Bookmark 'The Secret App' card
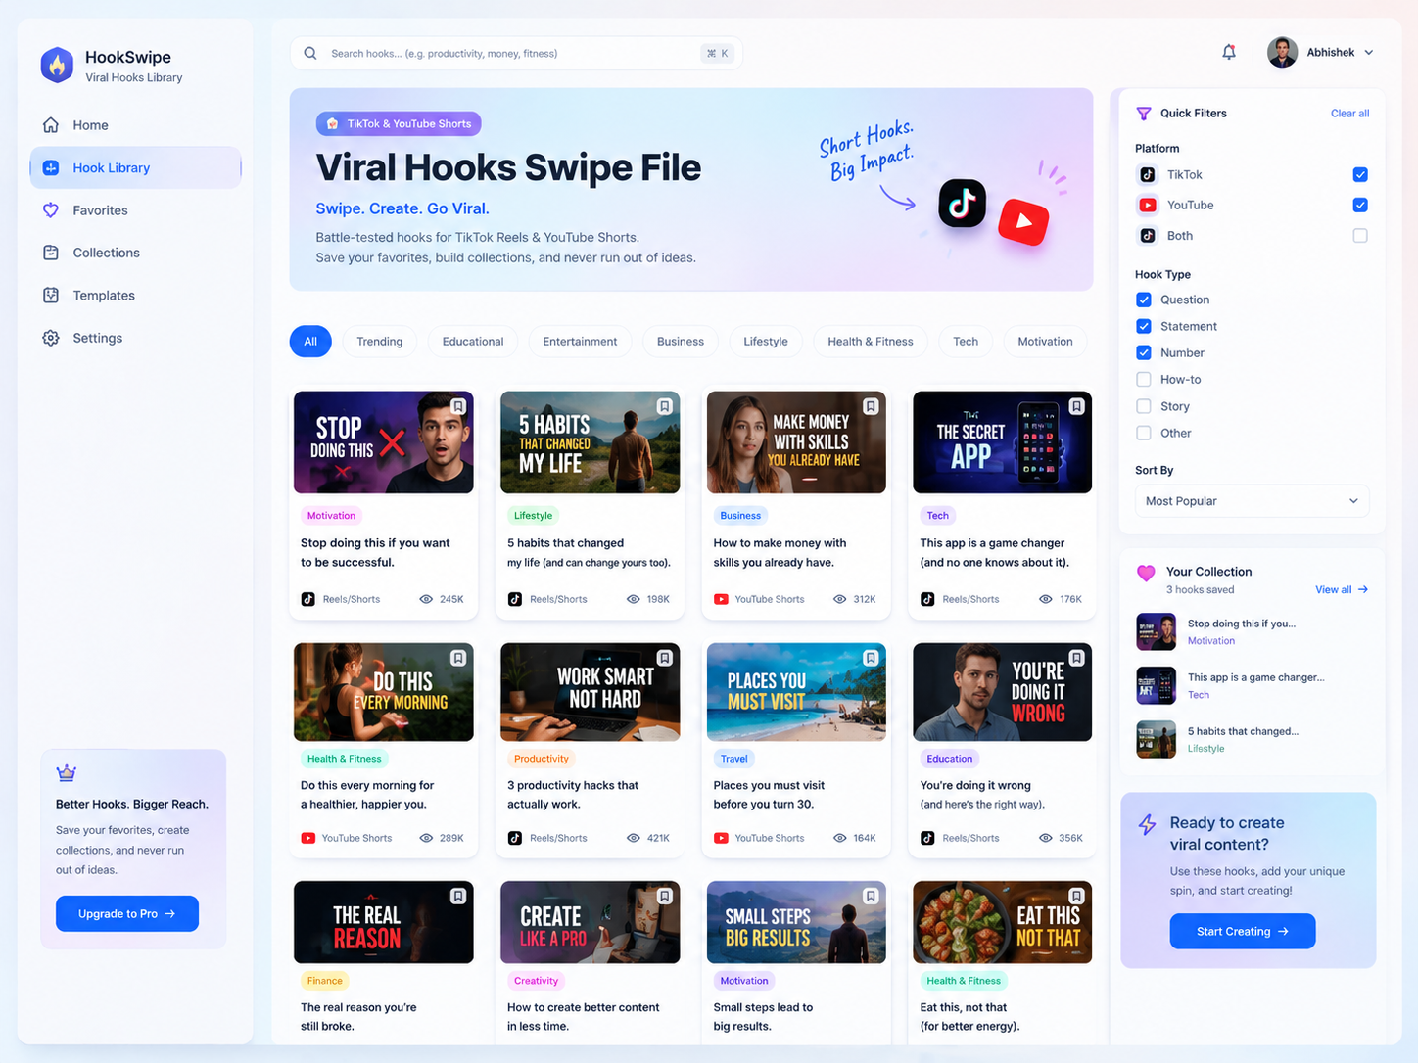The image size is (1418, 1063). coord(1077,406)
